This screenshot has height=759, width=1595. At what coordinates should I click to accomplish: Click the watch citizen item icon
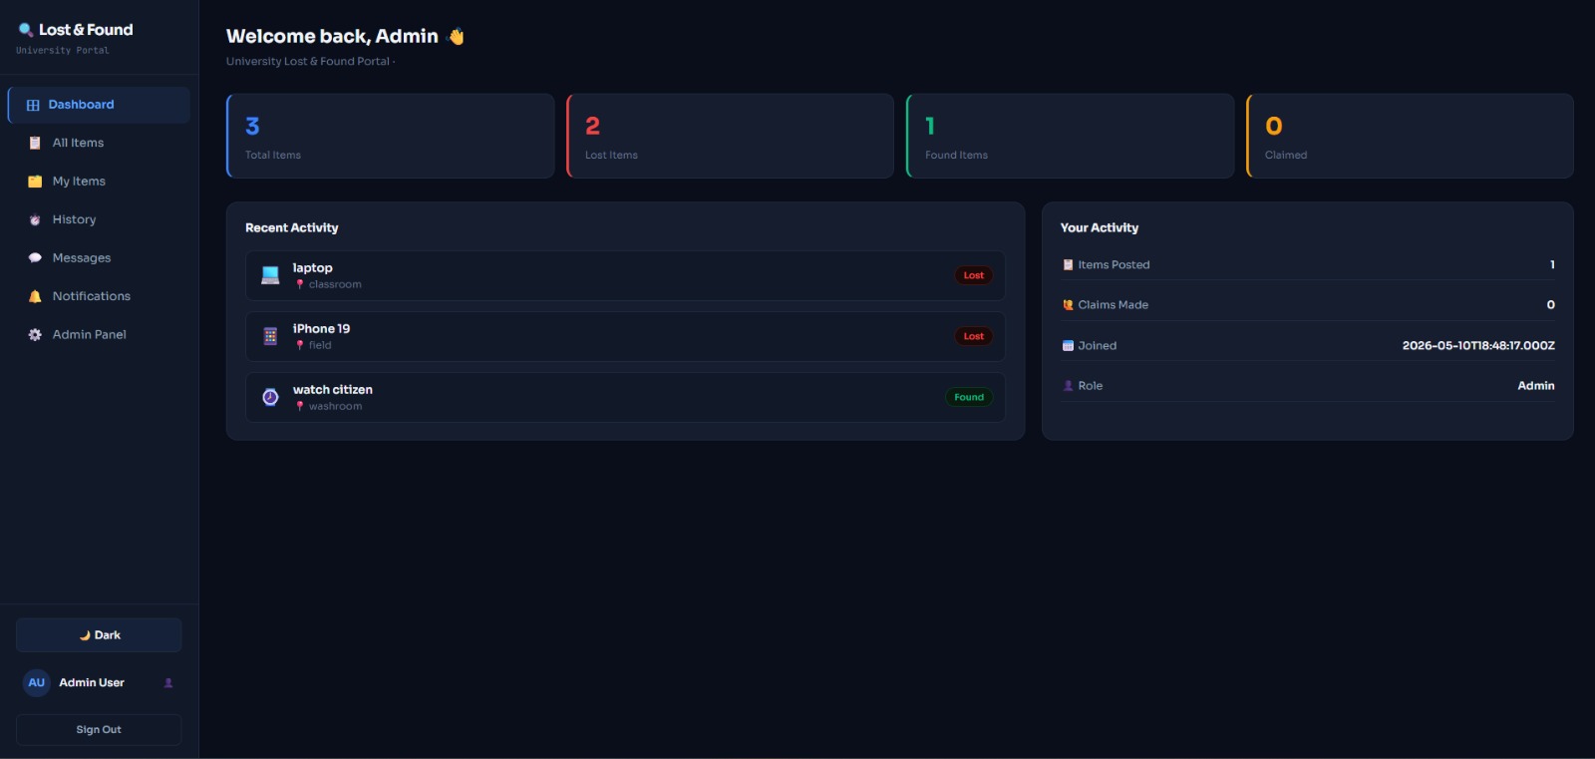coord(270,397)
